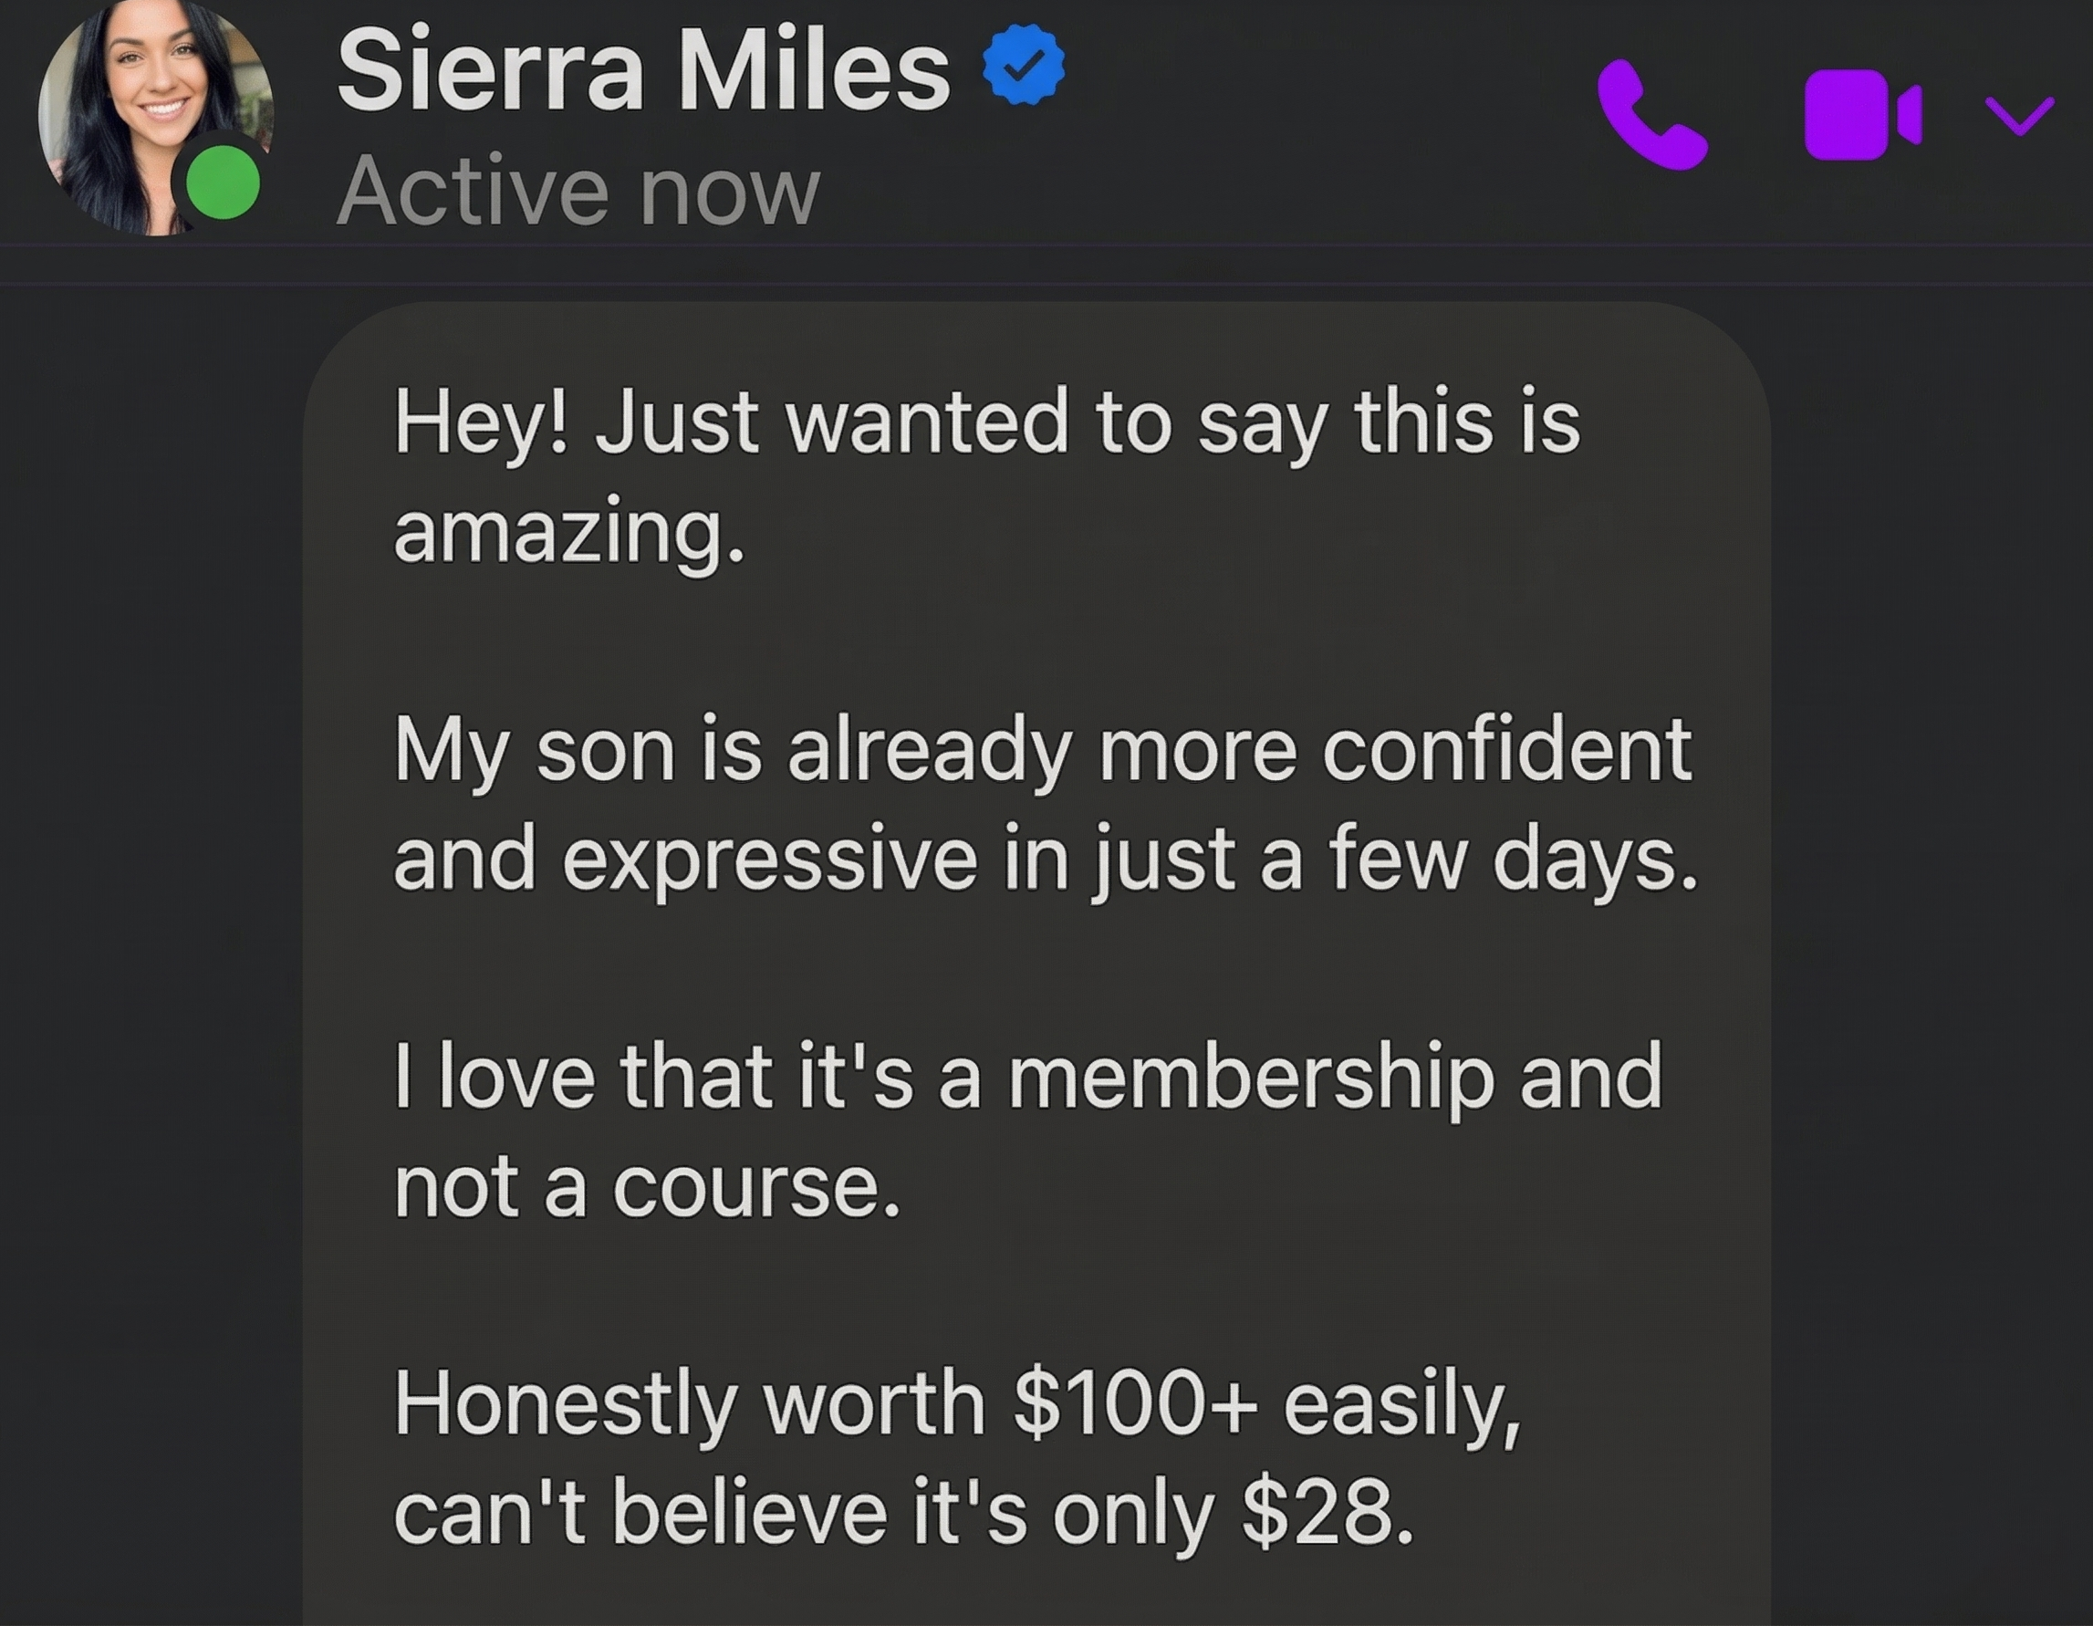Screen dimensions: 2093x1626
Task: Click the "not a course." text
Action: (x=647, y=1187)
